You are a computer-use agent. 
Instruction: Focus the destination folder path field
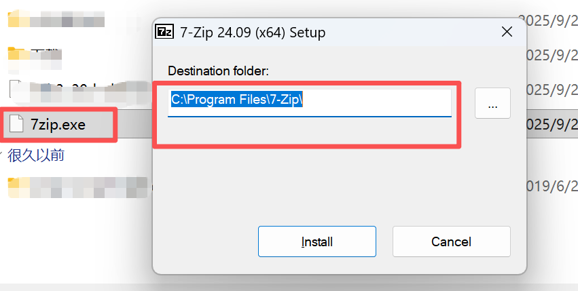click(x=309, y=102)
